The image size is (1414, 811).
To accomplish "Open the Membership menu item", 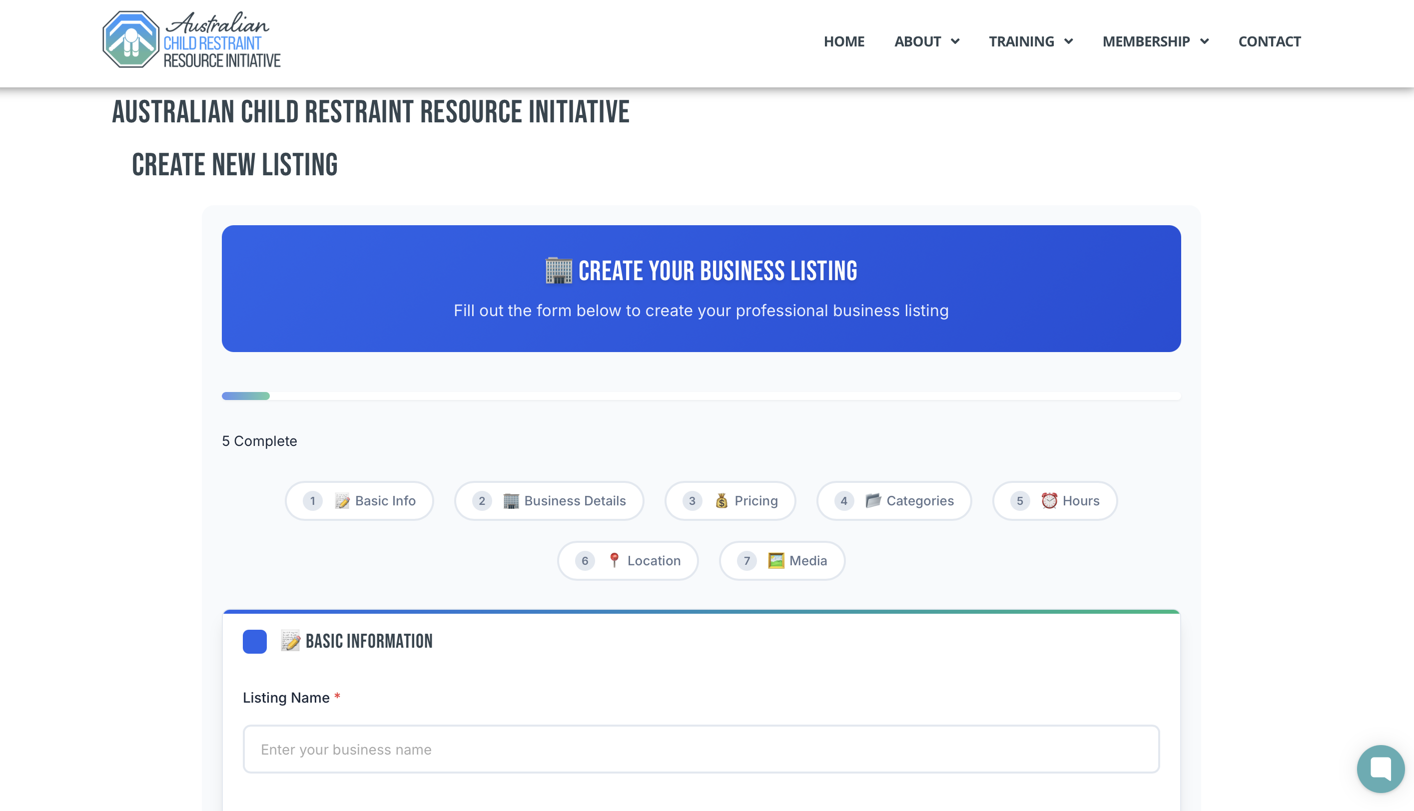I will pos(1146,42).
